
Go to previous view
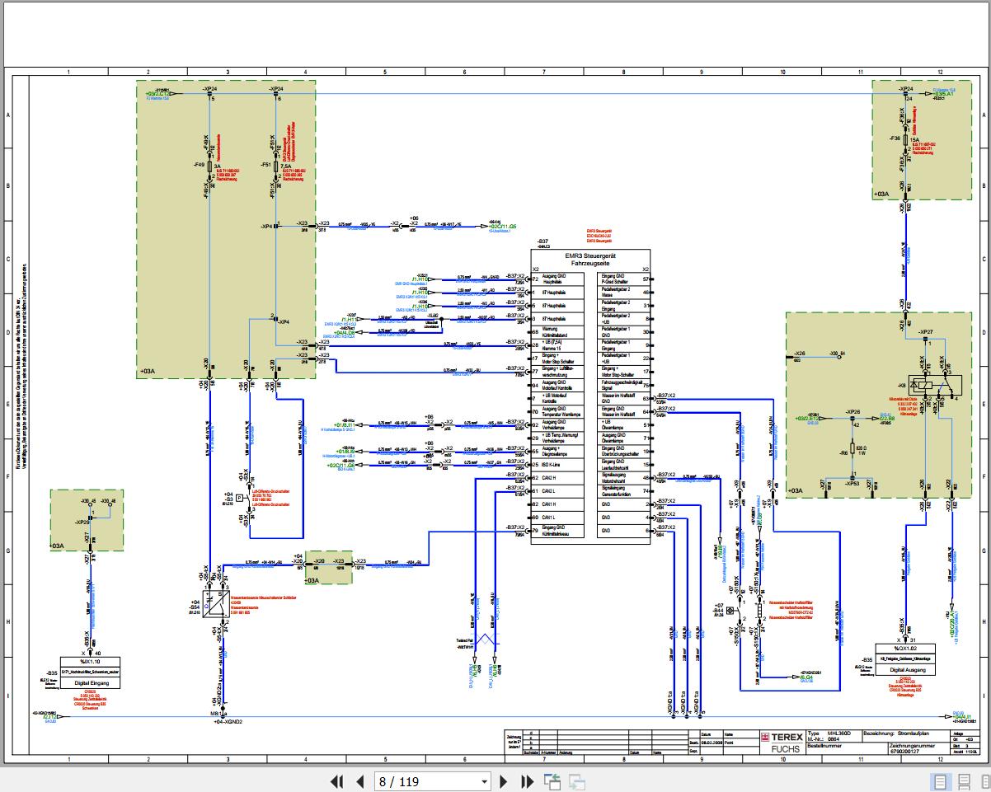pos(552,781)
